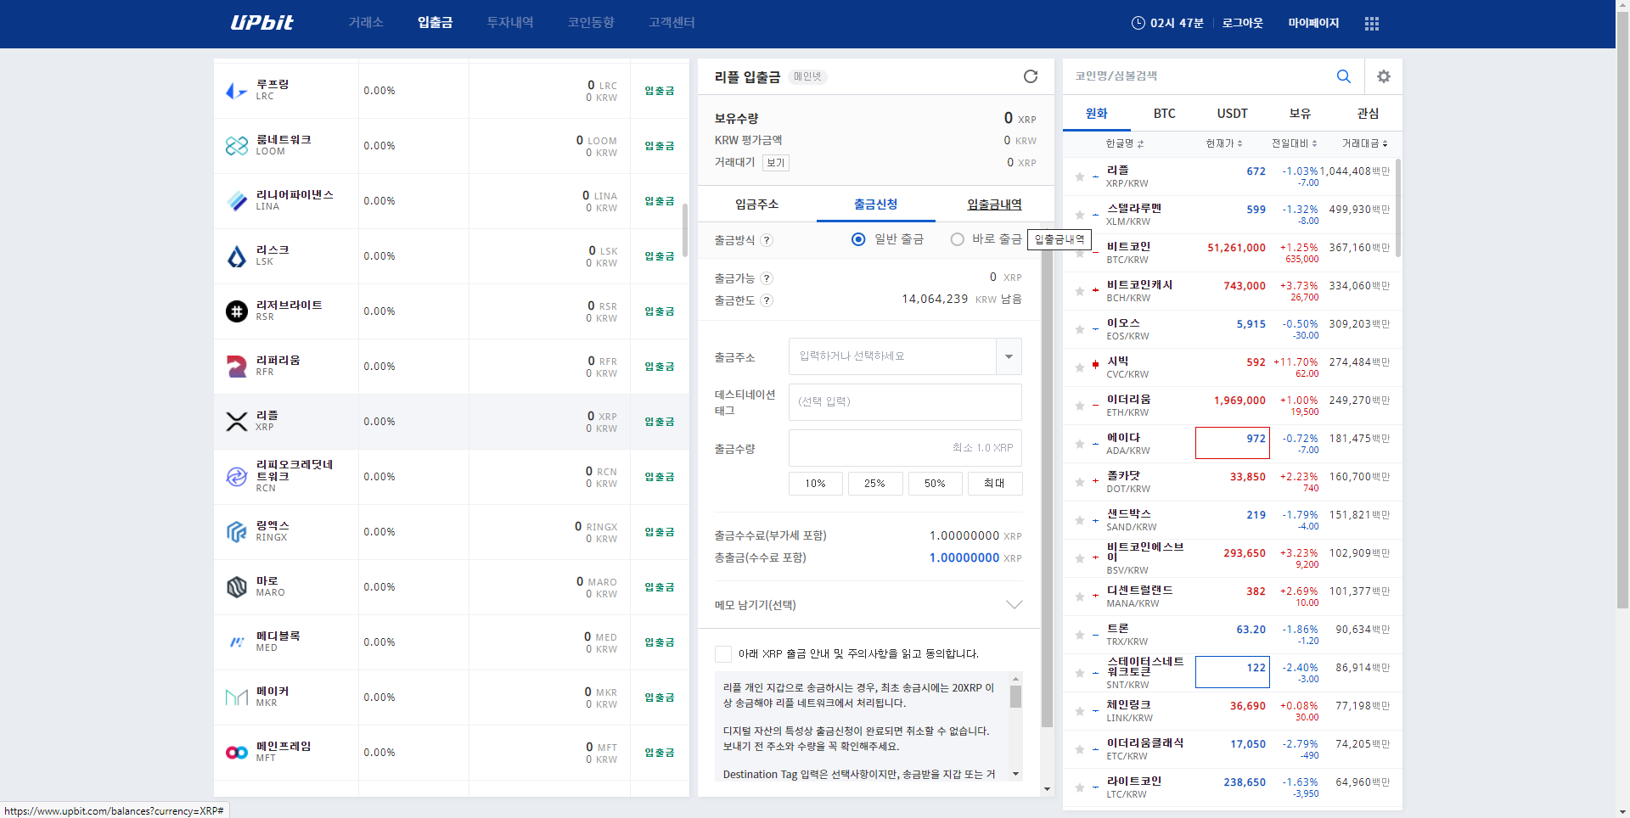Click the 출금수량 input field
The height and width of the screenshot is (818, 1630).
coord(905,448)
